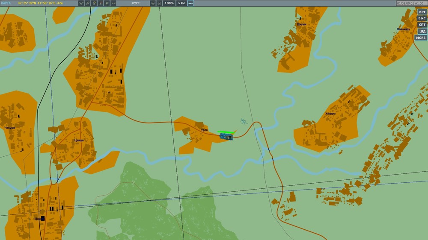Click the mission date and time display

pyautogui.click(x=410, y=3)
